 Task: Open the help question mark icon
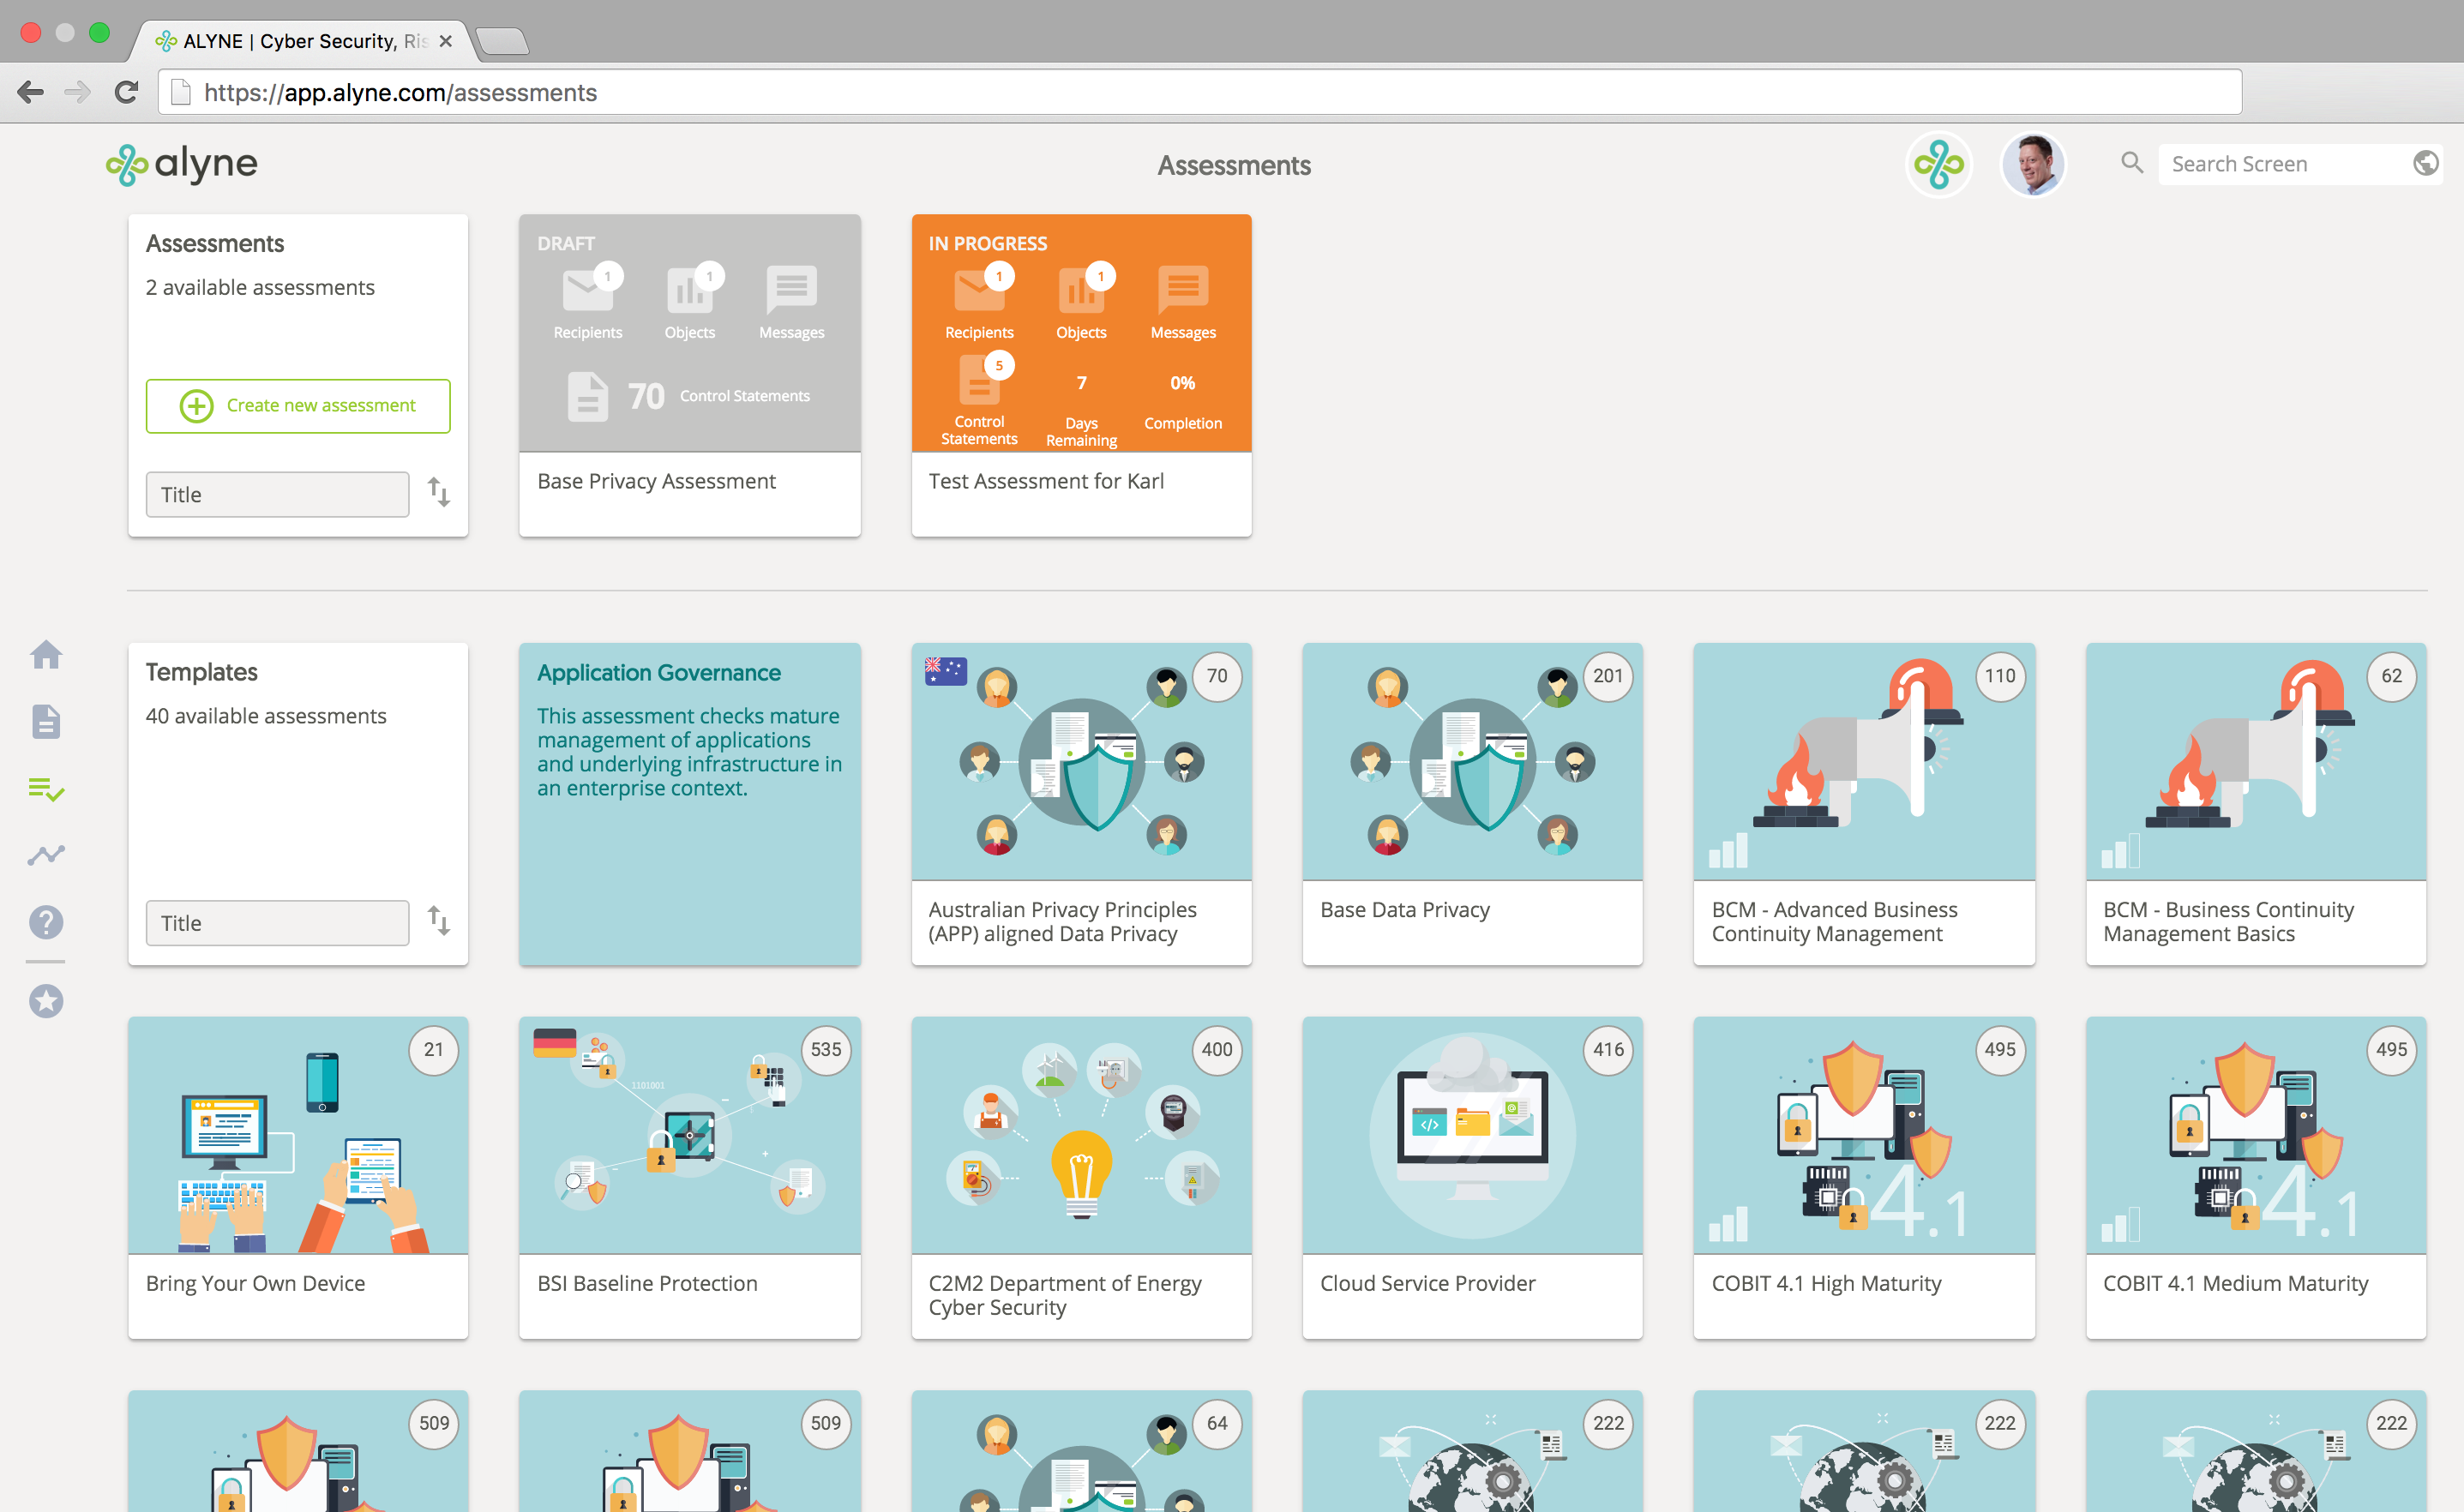pyautogui.click(x=46, y=922)
